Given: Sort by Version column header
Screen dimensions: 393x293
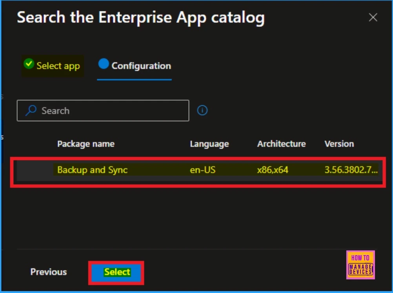Looking at the screenshot, I should pyautogui.click(x=339, y=144).
